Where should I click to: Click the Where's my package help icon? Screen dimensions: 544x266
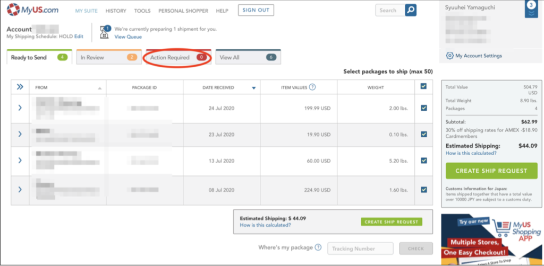318,247
